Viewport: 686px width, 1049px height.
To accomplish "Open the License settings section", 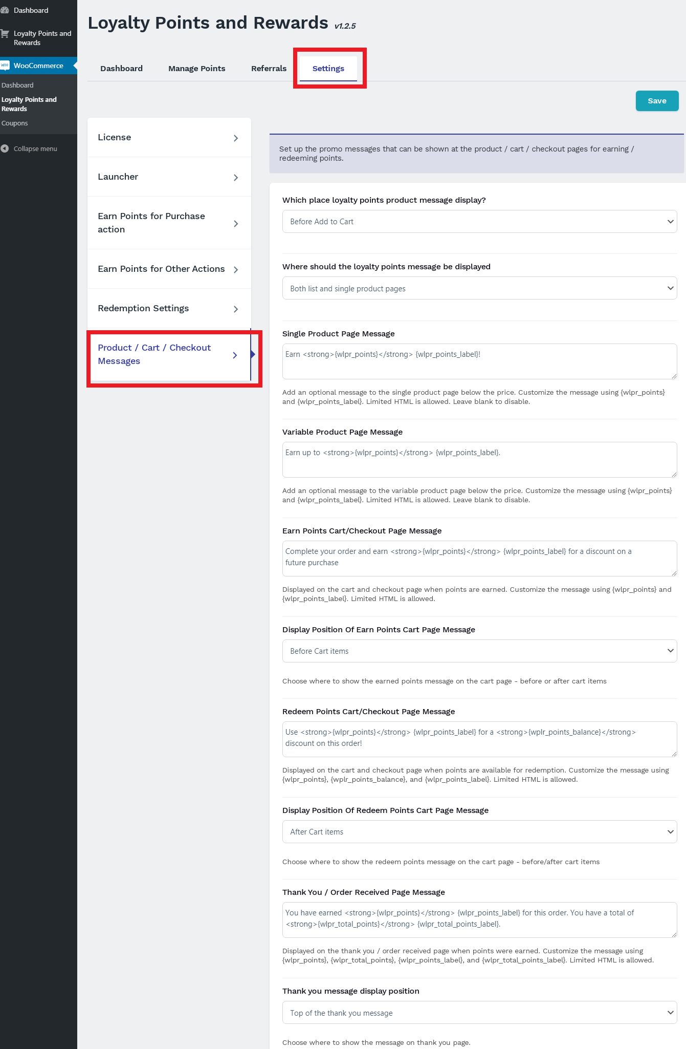I will click(x=169, y=137).
